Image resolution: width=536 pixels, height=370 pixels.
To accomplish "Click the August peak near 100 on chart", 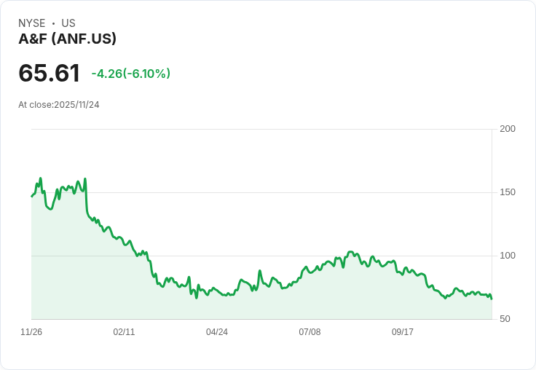I will pos(350,252).
